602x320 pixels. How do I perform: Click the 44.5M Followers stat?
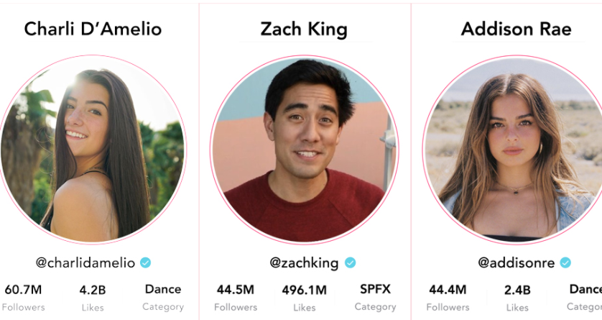coord(235,297)
